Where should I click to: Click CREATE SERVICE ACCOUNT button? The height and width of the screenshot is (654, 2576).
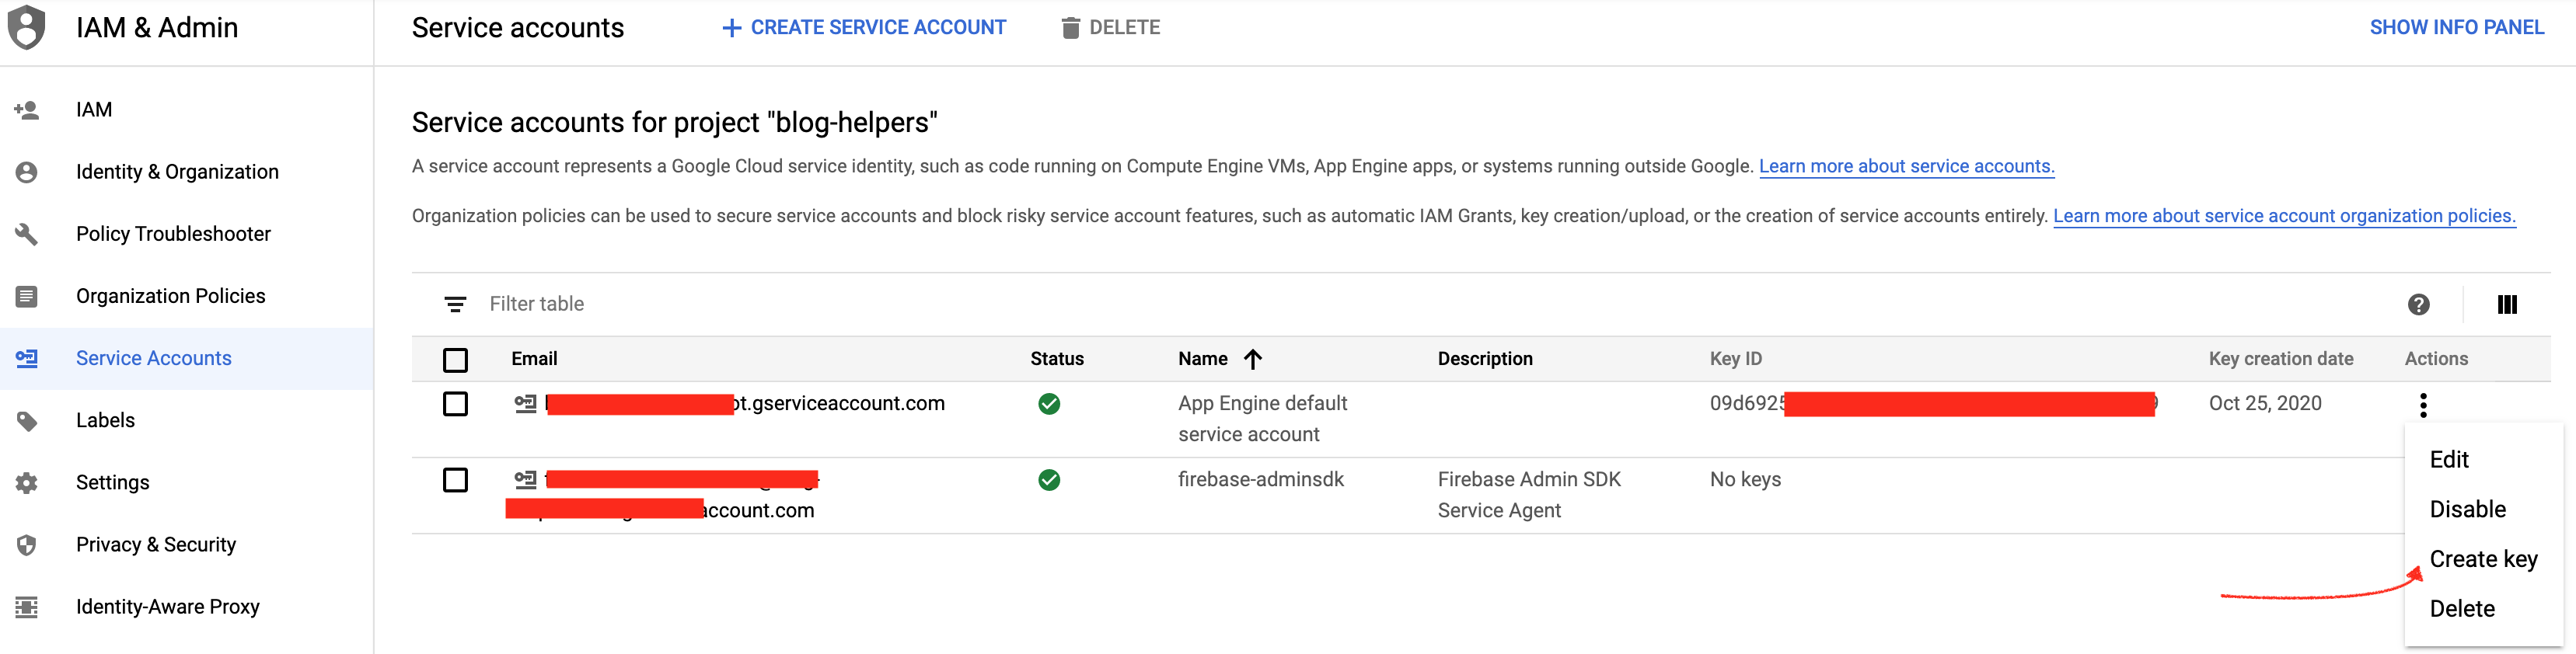864,28
